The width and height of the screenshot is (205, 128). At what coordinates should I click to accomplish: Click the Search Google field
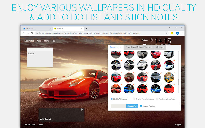(x=102, y=41)
